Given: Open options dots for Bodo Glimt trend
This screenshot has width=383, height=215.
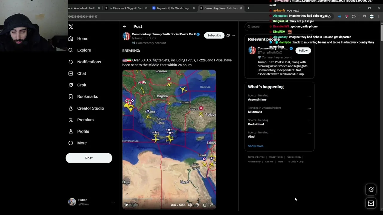Looking at the screenshot, I should [309, 121].
